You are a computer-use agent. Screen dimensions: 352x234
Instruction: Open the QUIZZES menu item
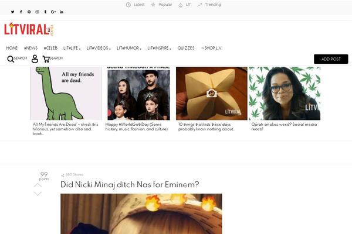click(186, 48)
